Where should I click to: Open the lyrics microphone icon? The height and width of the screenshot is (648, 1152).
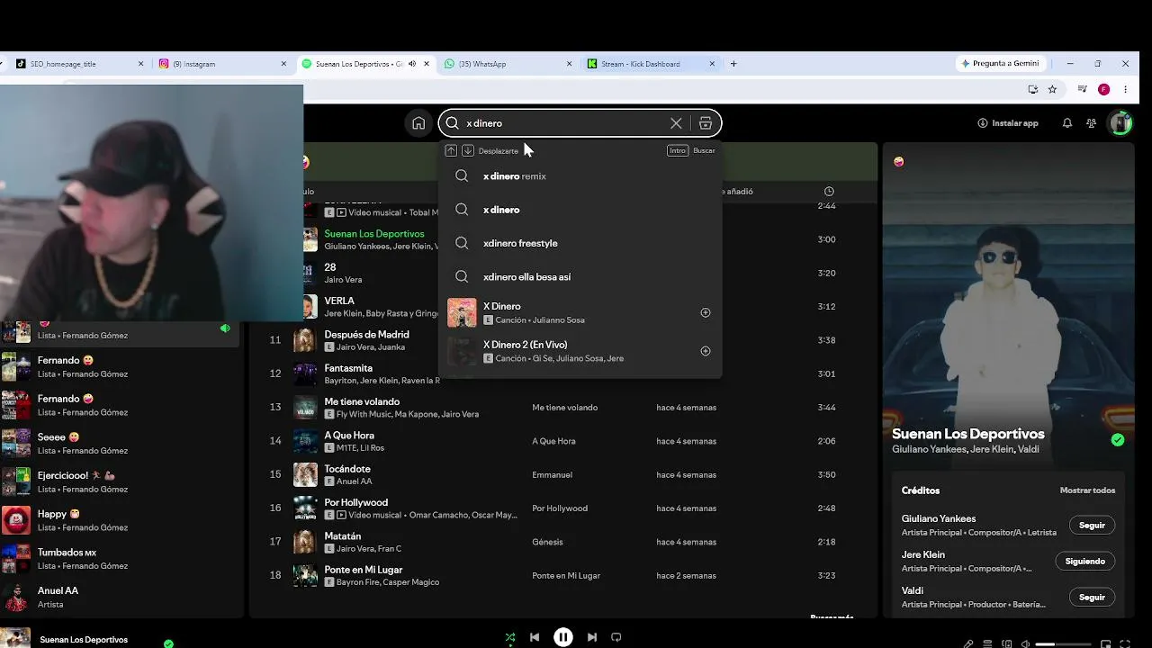tap(968, 643)
